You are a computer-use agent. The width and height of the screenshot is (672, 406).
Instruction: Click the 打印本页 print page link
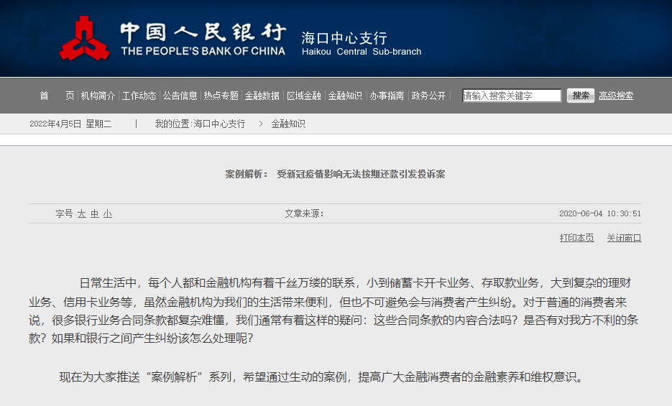(577, 238)
